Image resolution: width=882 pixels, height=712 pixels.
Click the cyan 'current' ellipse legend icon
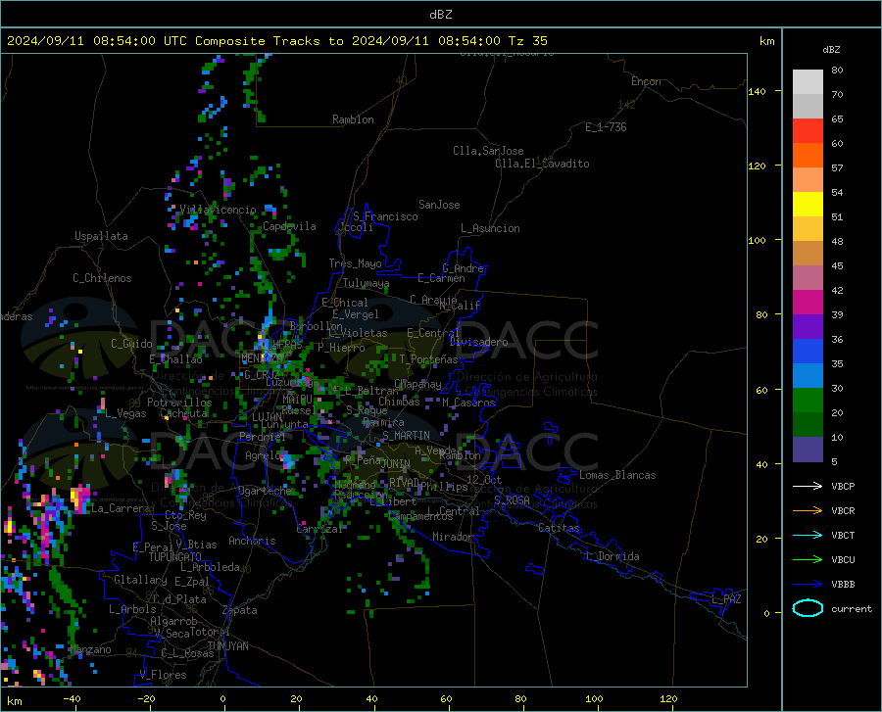click(808, 608)
